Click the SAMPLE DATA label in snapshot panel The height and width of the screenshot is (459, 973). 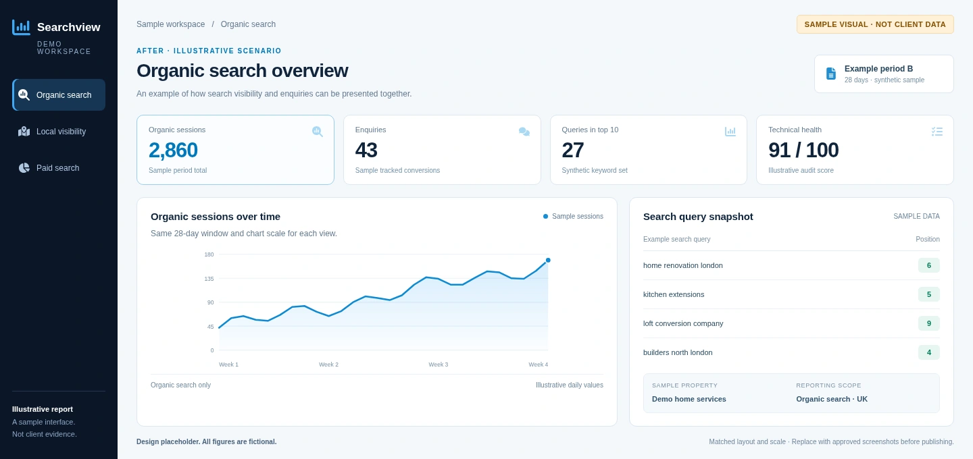point(916,217)
